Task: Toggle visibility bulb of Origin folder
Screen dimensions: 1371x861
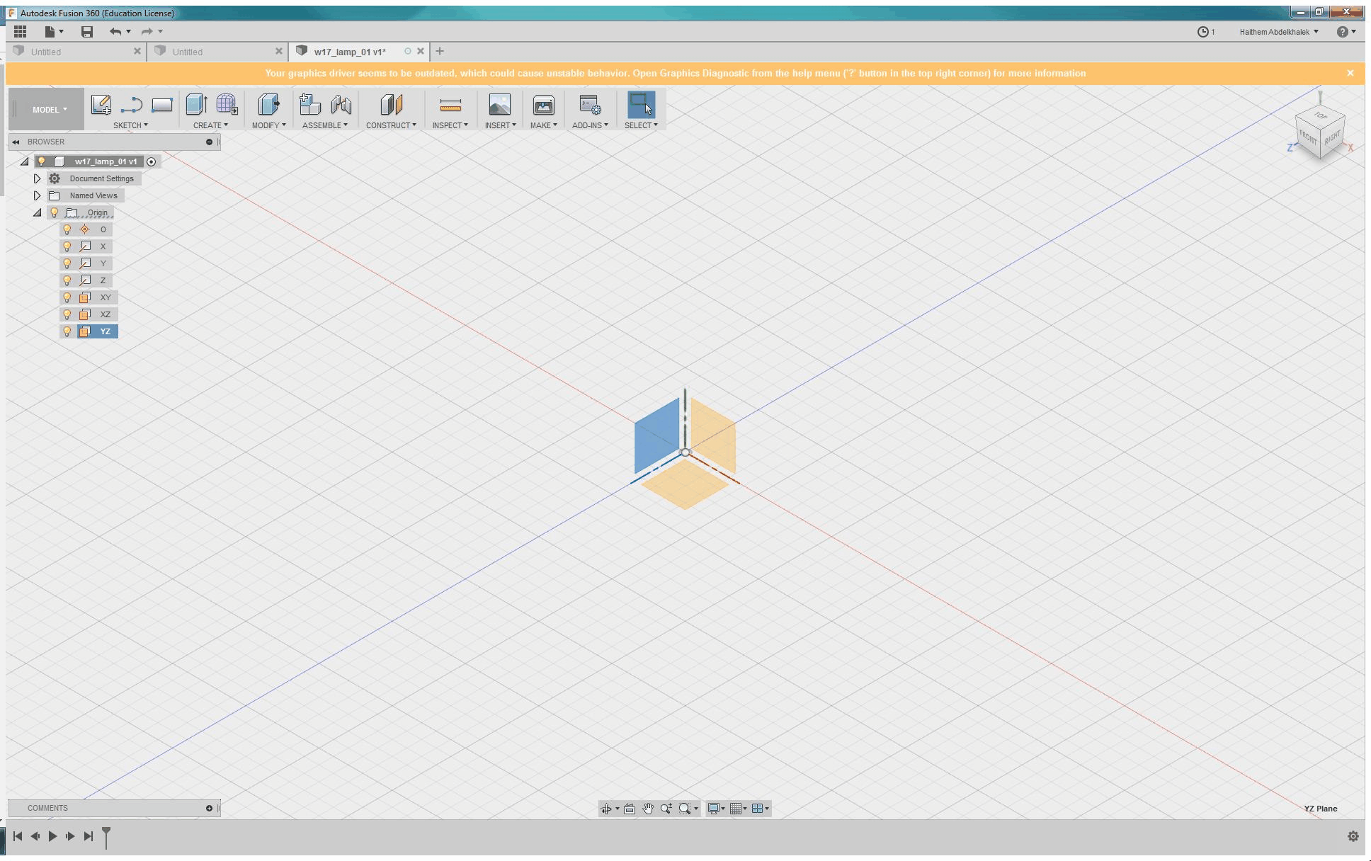Action: pyautogui.click(x=55, y=212)
